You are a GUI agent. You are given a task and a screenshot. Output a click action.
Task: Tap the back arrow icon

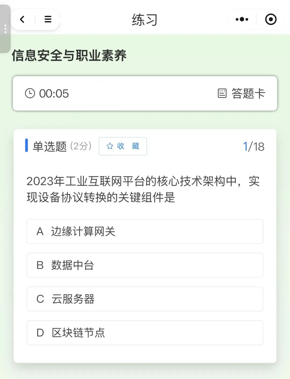[x=22, y=19]
